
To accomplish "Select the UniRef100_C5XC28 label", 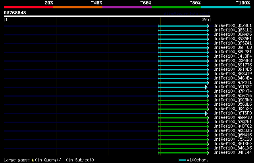I will click(x=233, y=140).
